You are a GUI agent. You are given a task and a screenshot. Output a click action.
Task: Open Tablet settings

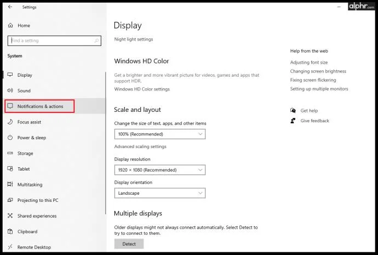click(x=24, y=169)
